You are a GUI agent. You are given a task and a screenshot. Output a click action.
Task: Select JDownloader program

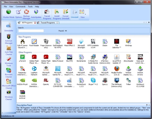pos(128,58)
